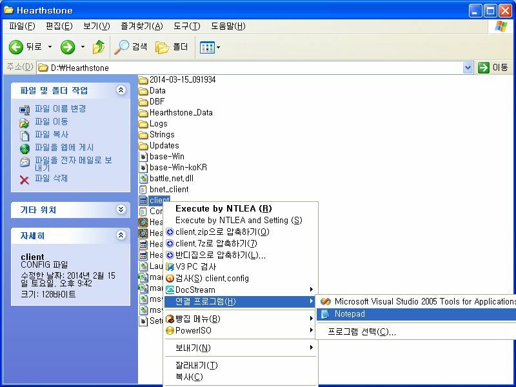Choose client.7z로 압축하기 from context menu

click(241, 244)
